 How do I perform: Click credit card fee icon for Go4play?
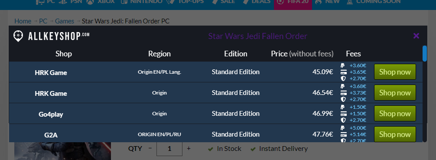click(343, 114)
